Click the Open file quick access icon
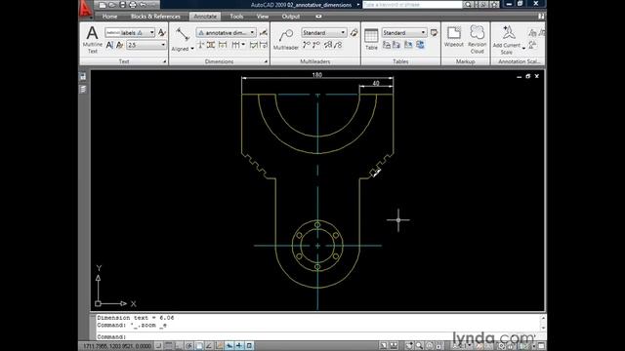Image resolution: width=625 pixels, height=351 pixels. coord(112,5)
